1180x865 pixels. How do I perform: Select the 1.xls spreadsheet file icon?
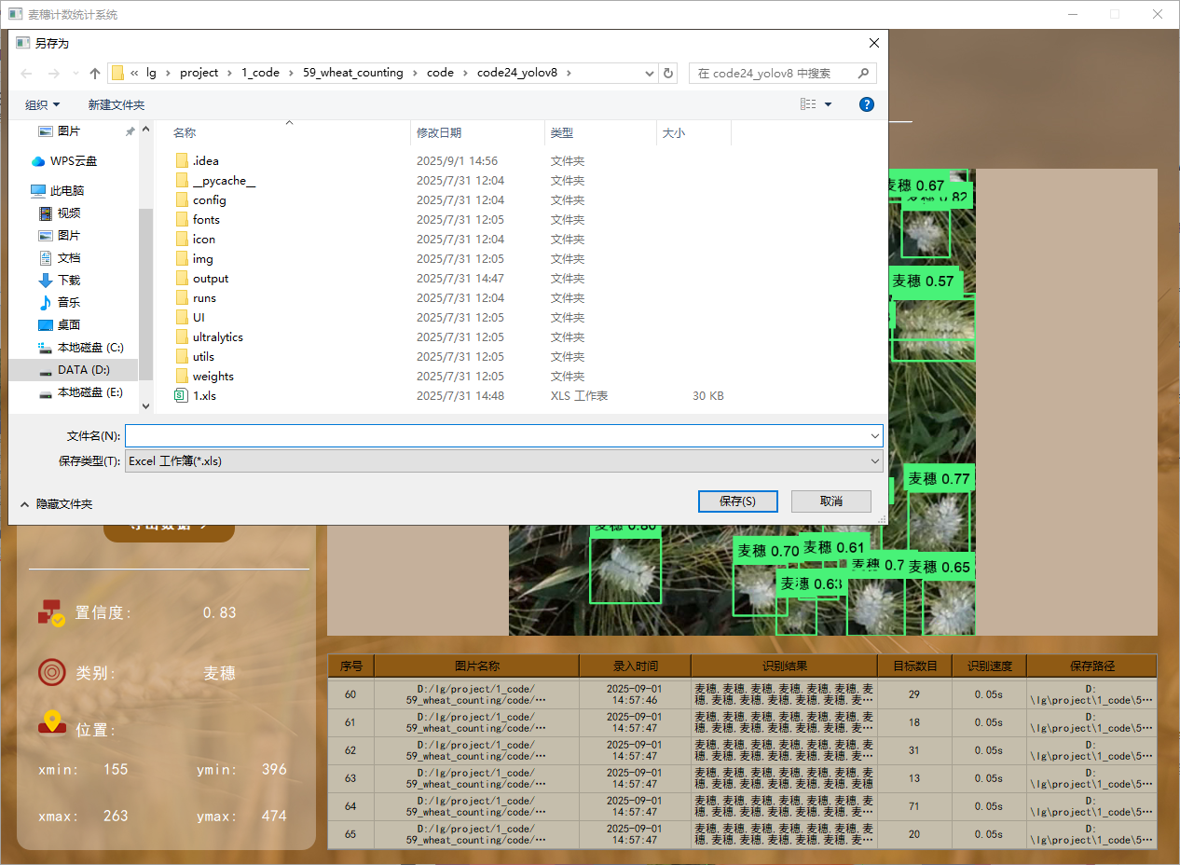point(182,396)
